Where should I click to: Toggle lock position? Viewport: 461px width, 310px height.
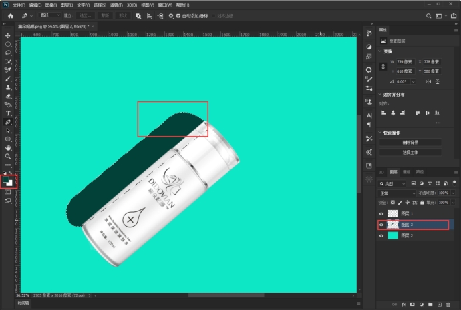click(407, 203)
